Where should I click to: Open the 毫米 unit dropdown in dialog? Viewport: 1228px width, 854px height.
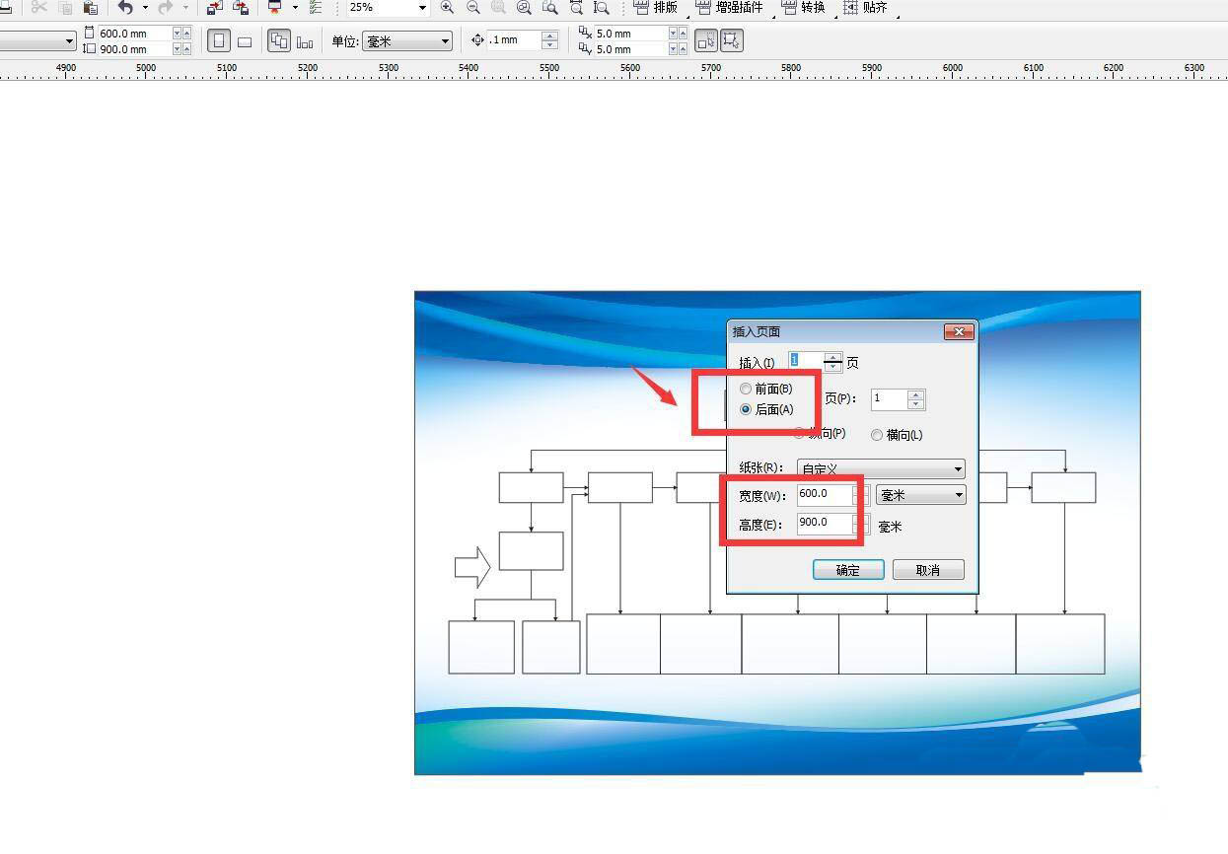click(920, 495)
